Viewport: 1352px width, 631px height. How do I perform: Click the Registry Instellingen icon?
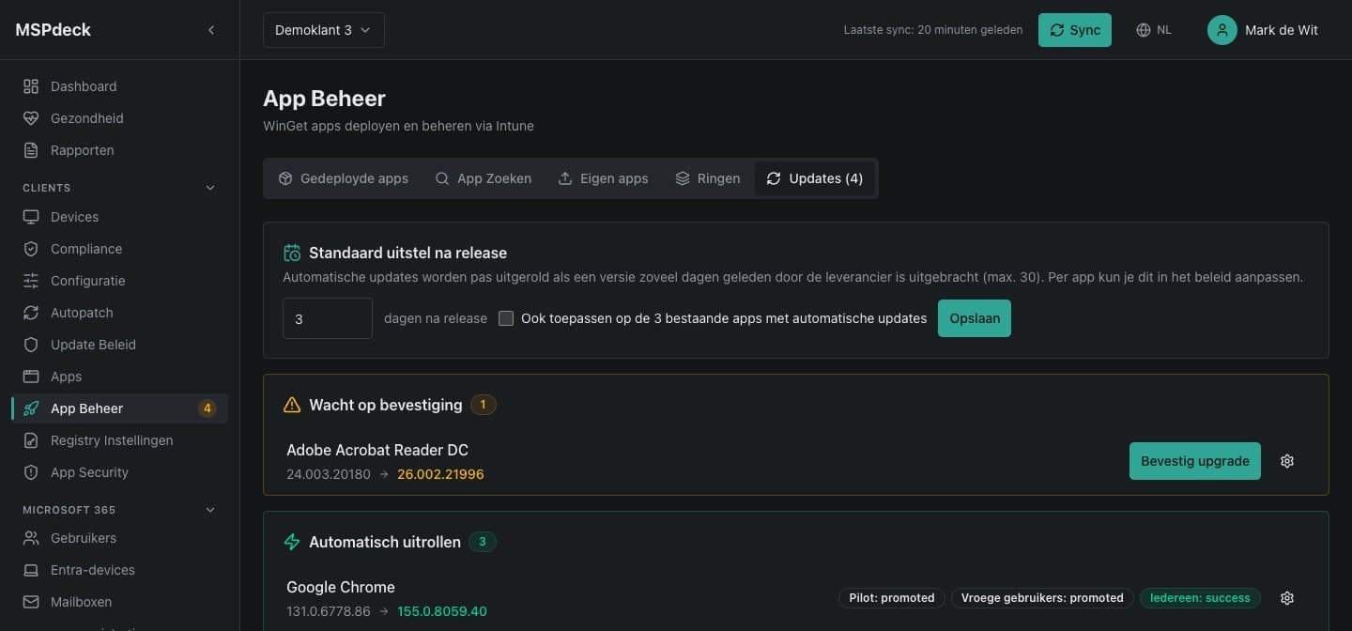(31, 440)
